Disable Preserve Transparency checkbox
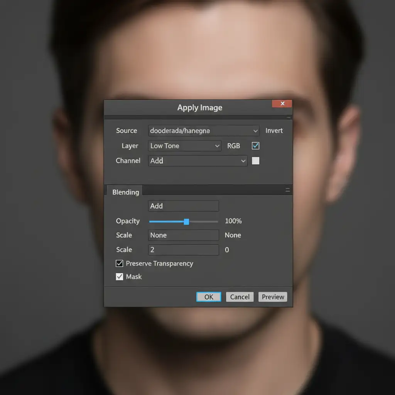This screenshot has height=395, width=395. point(120,263)
